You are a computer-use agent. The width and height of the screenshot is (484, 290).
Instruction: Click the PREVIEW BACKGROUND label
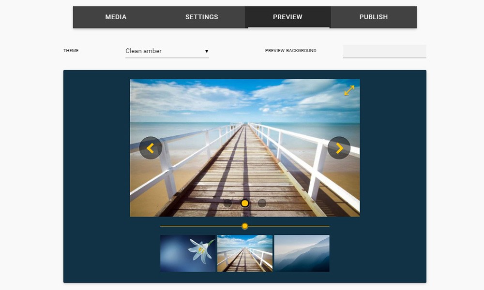pyautogui.click(x=290, y=51)
